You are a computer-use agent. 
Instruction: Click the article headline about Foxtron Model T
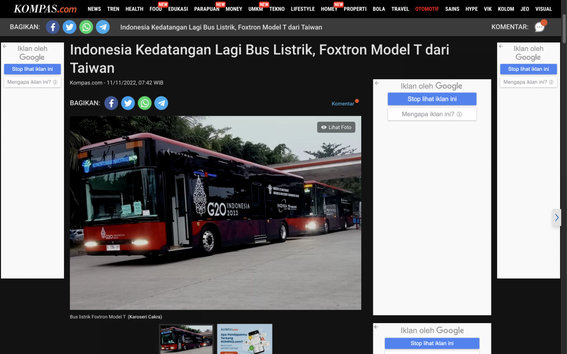[x=259, y=59]
